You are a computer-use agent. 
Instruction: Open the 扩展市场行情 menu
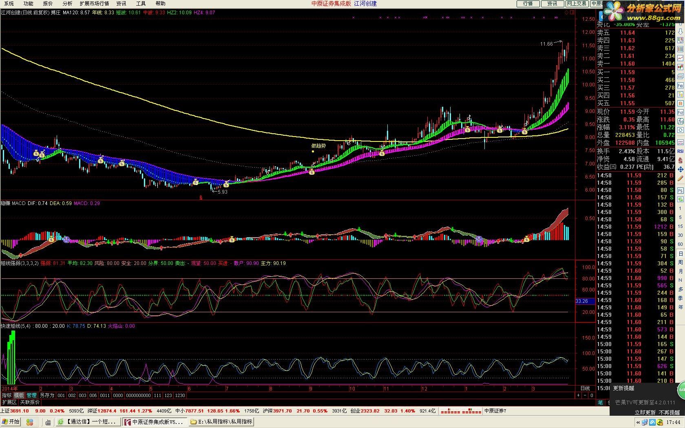tap(94, 3)
